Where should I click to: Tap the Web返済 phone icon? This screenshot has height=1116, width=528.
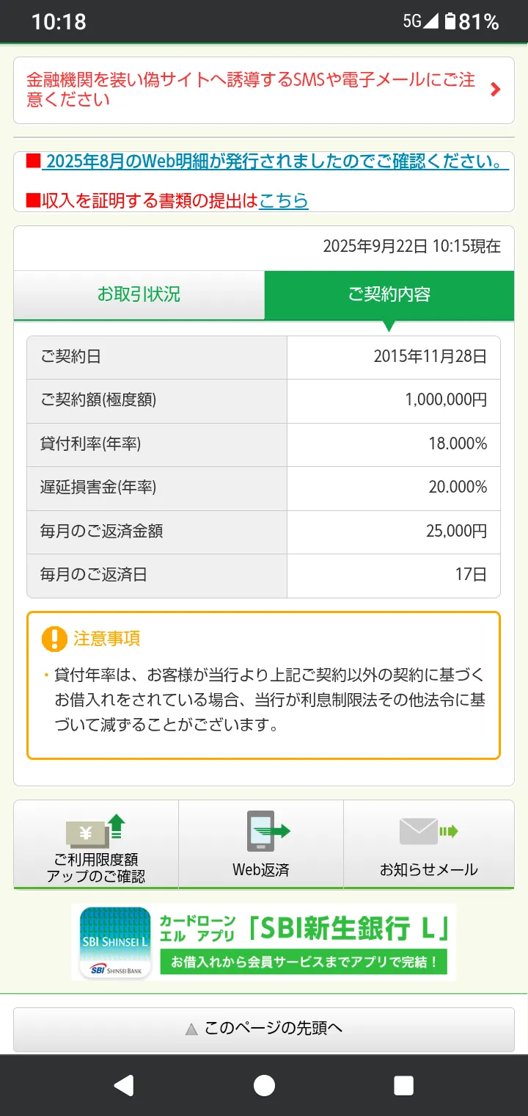point(262,830)
